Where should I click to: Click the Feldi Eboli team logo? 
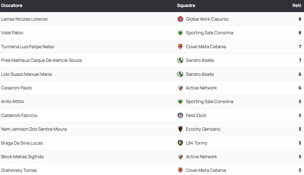point(180,115)
